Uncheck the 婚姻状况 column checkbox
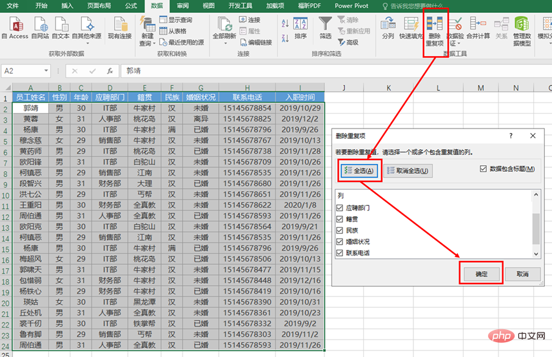The width and height of the screenshot is (552, 357). [x=340, y=241]
